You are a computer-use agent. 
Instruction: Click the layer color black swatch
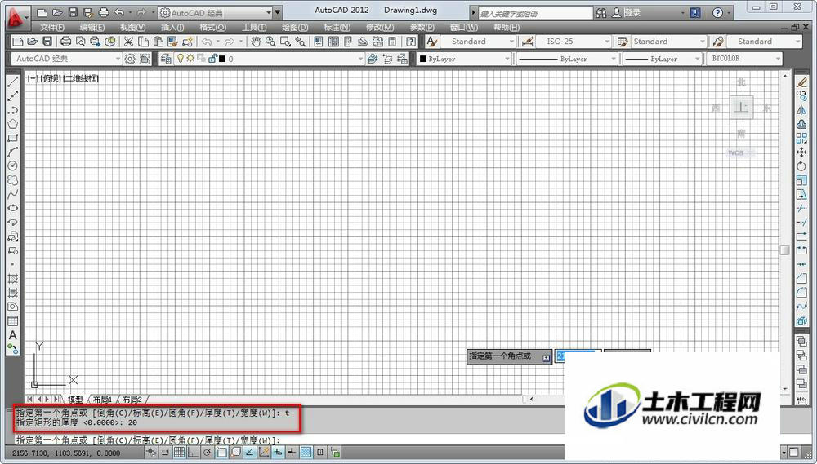tap(222, 60)
